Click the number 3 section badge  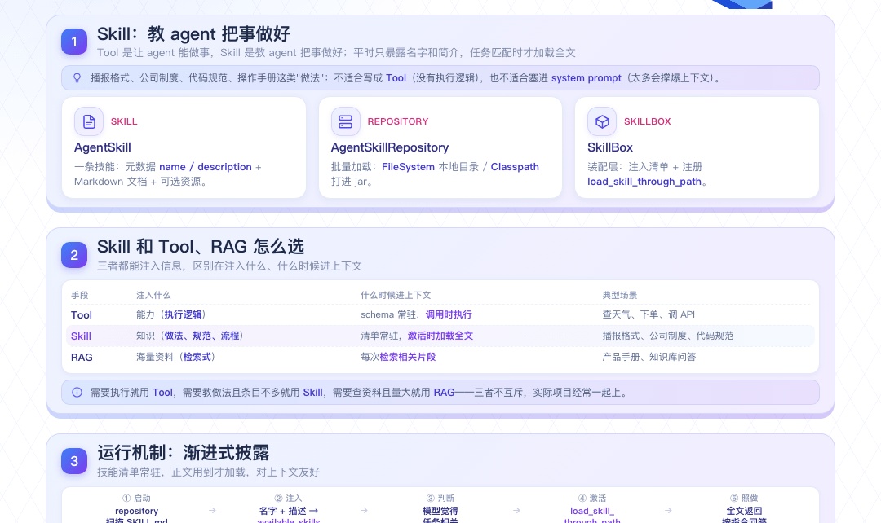(74, 461)
